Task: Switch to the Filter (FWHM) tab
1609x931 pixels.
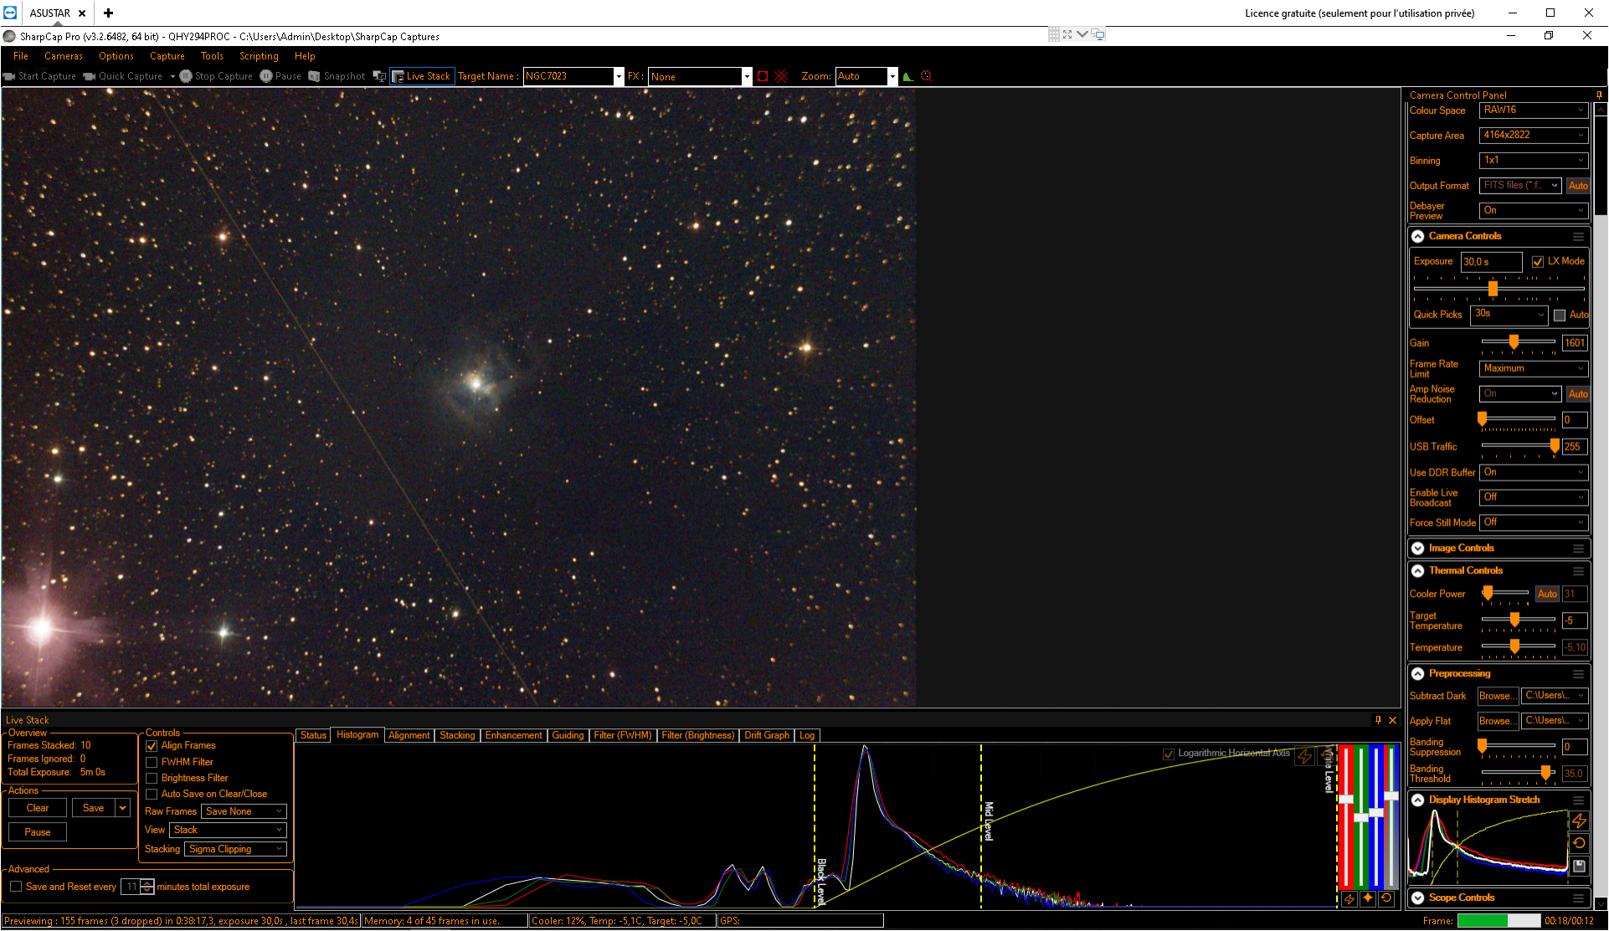Action: pyautogui.click(x=622, y=735)
